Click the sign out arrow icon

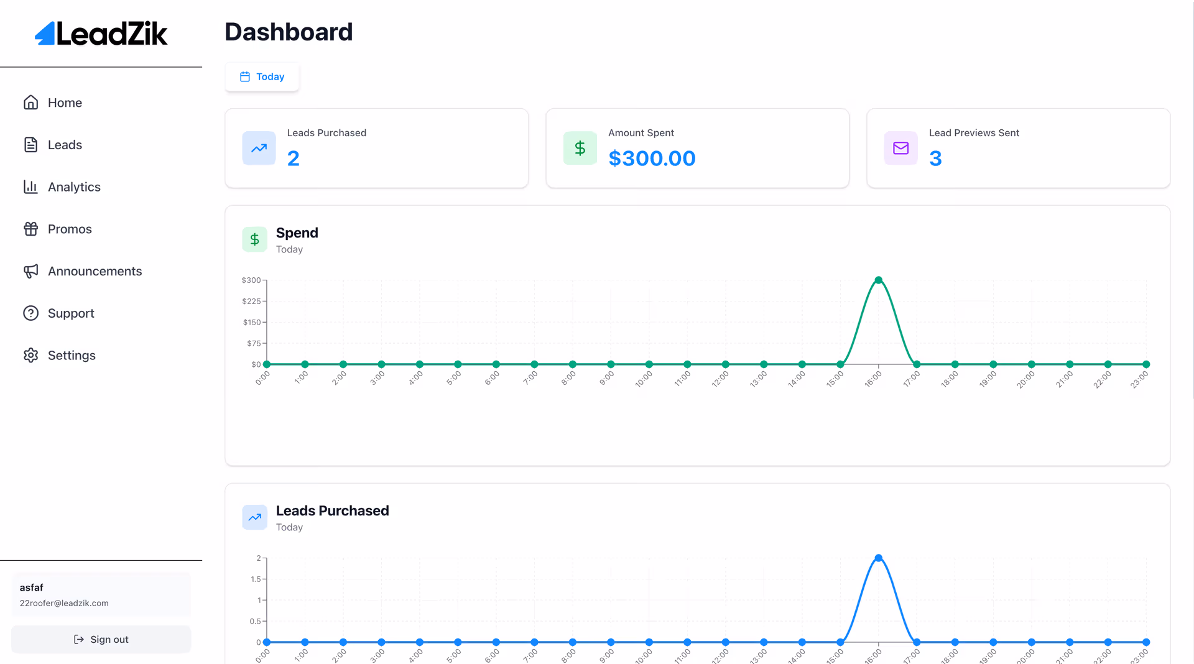coord(79,639)
